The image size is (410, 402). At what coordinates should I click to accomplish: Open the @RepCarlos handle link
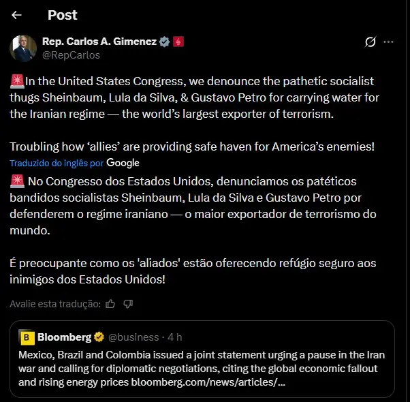[x=71, y=55]
